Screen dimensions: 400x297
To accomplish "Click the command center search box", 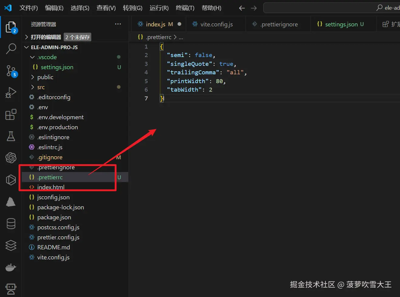I will point(331,8).
